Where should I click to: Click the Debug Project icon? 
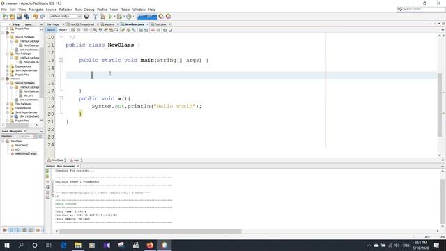(x=119, y=17)
